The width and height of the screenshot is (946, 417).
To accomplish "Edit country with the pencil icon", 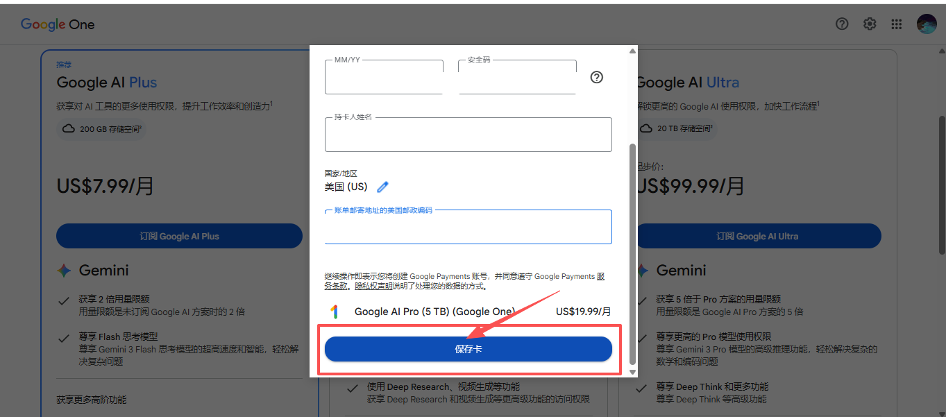I will (382, 187).
